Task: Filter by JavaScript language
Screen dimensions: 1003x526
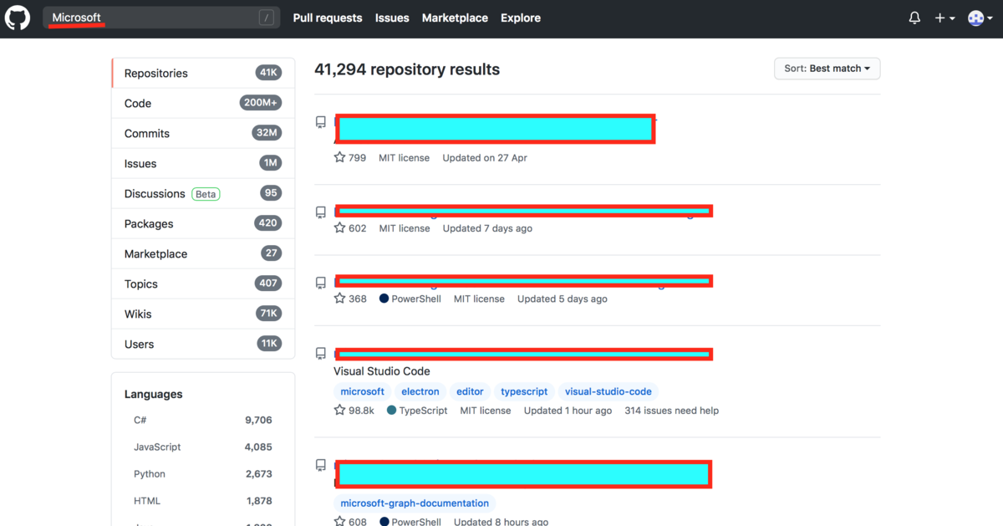Action: (203, 447)
